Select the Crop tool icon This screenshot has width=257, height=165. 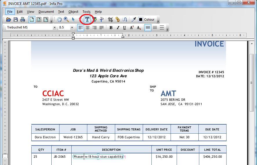point(110,19)
